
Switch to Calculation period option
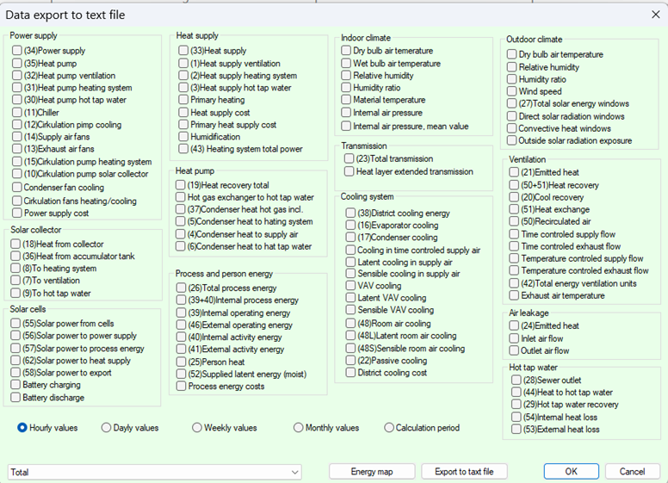pyautogui.click(x=389, y=428)
